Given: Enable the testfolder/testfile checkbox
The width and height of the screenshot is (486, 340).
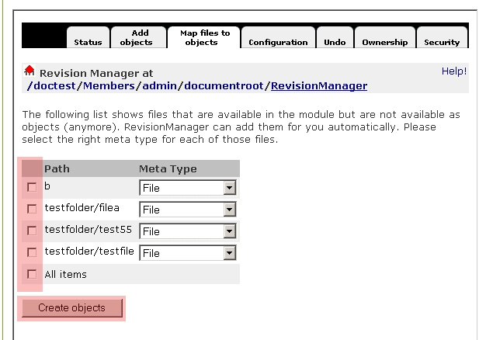Looking at the screenshot, I should click(32, 252).
